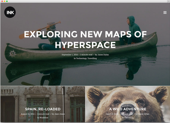The width and height of the screenshot is (170, 123).
Task: Open the hamburger menu icon
Action: (165, 12)
